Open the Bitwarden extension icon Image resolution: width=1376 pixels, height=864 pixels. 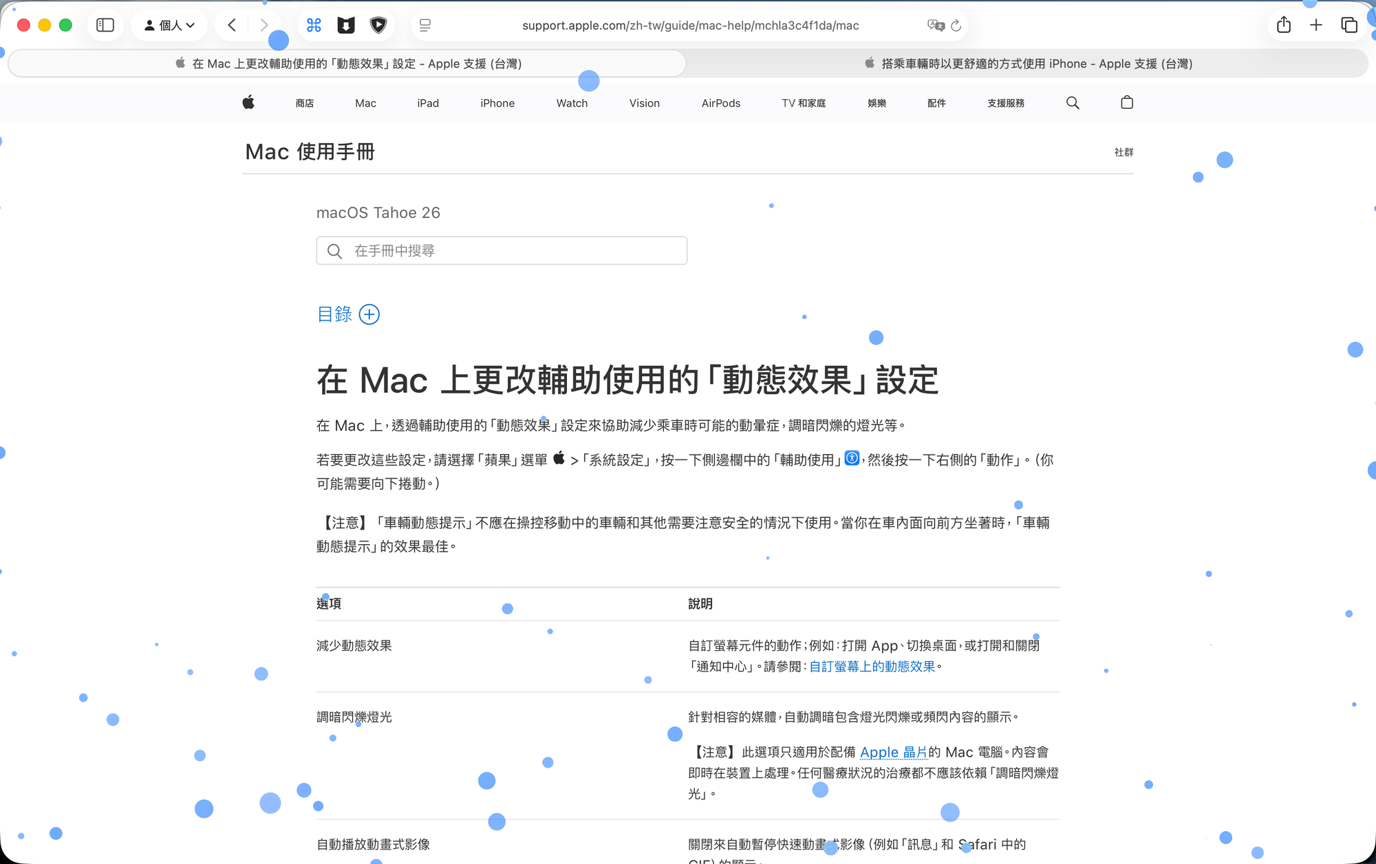346,25
